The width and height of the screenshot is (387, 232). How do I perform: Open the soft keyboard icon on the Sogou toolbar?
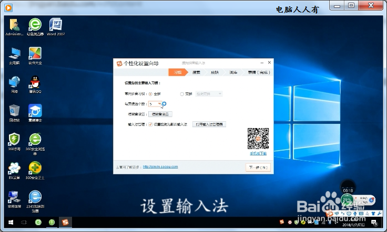361,213
